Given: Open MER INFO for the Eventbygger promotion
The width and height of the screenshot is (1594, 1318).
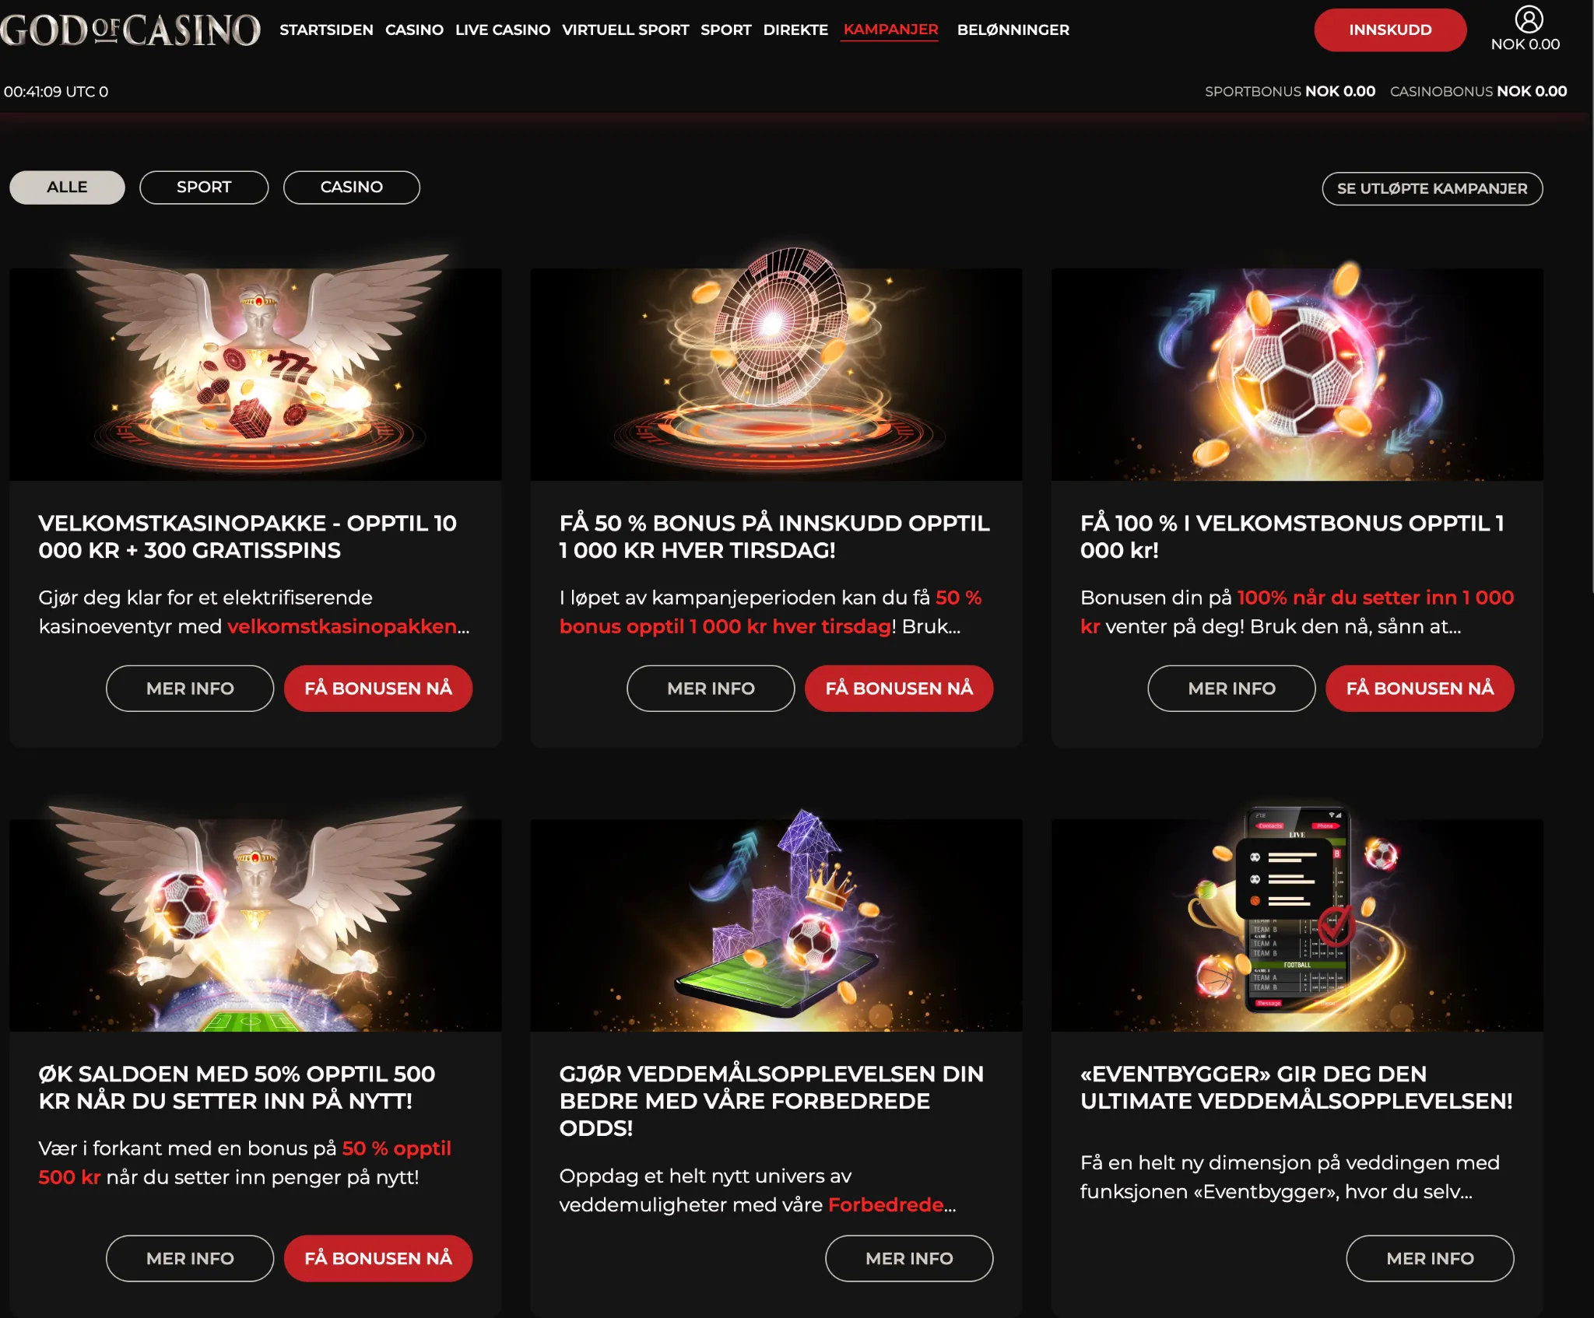Looking at the screenshot, I should point(1430,1258).
